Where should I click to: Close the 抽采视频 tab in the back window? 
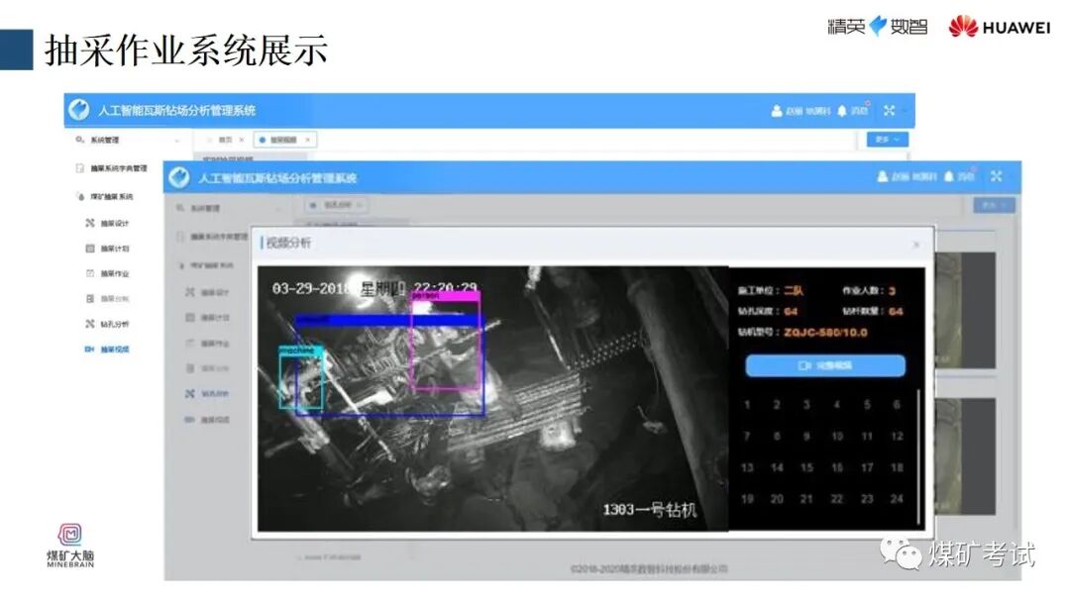point(308,140)
